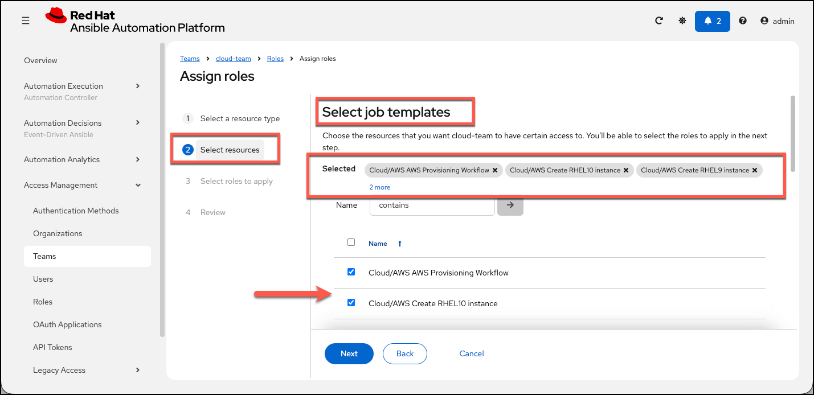Click the Red Hat logo

pos(135,22)
